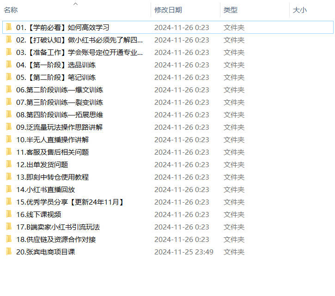Select folder name 10.半无人直播操作讲解

(53, 139)
